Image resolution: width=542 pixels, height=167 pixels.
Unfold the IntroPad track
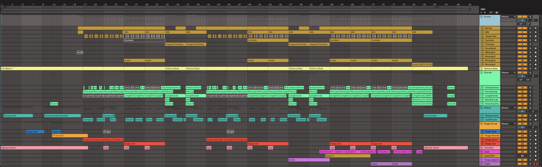pyautogui.click(x=482, y=148)
